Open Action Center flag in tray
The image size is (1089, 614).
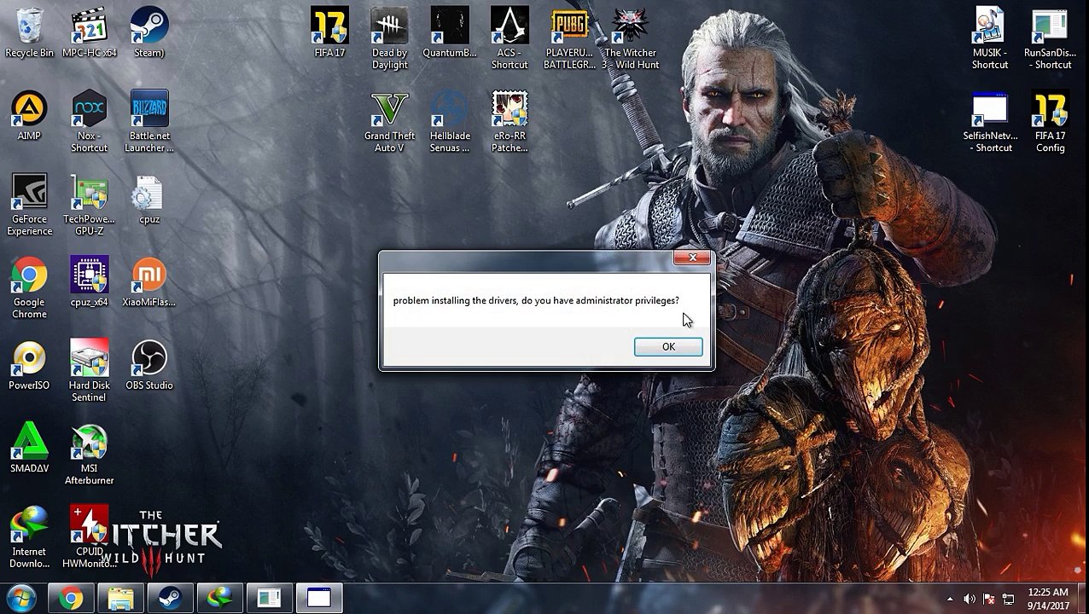point(989,600)
